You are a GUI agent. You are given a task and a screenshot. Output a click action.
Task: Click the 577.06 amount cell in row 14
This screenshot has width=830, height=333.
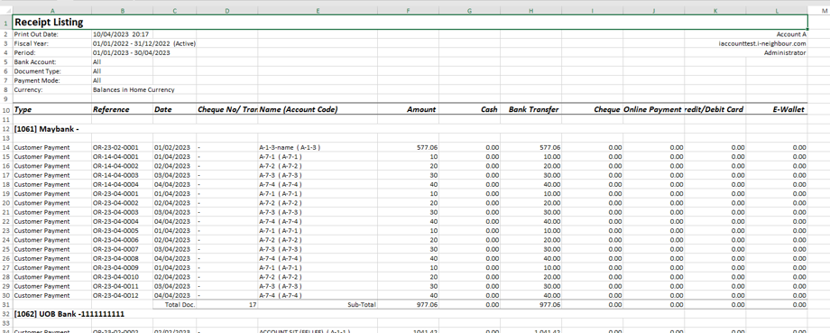pyautogui.click(x=408, y=147)
